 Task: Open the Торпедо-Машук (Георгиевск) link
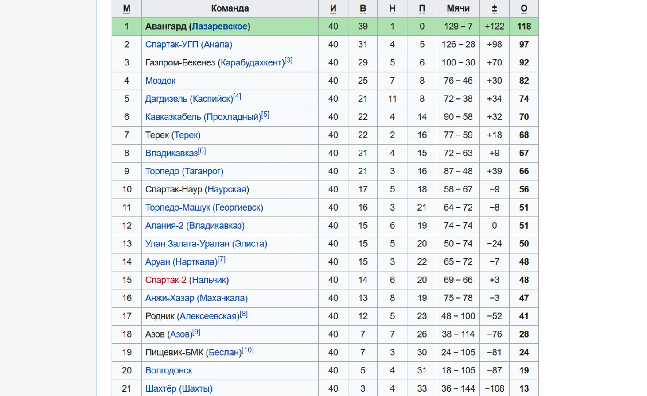(204, 208)
